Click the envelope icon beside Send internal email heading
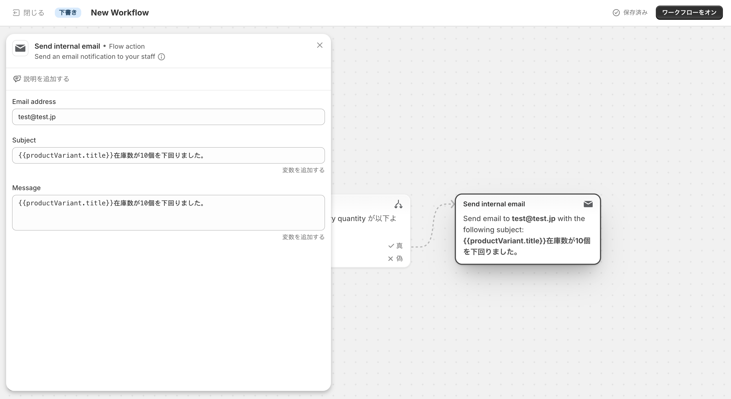 [20, 48]
